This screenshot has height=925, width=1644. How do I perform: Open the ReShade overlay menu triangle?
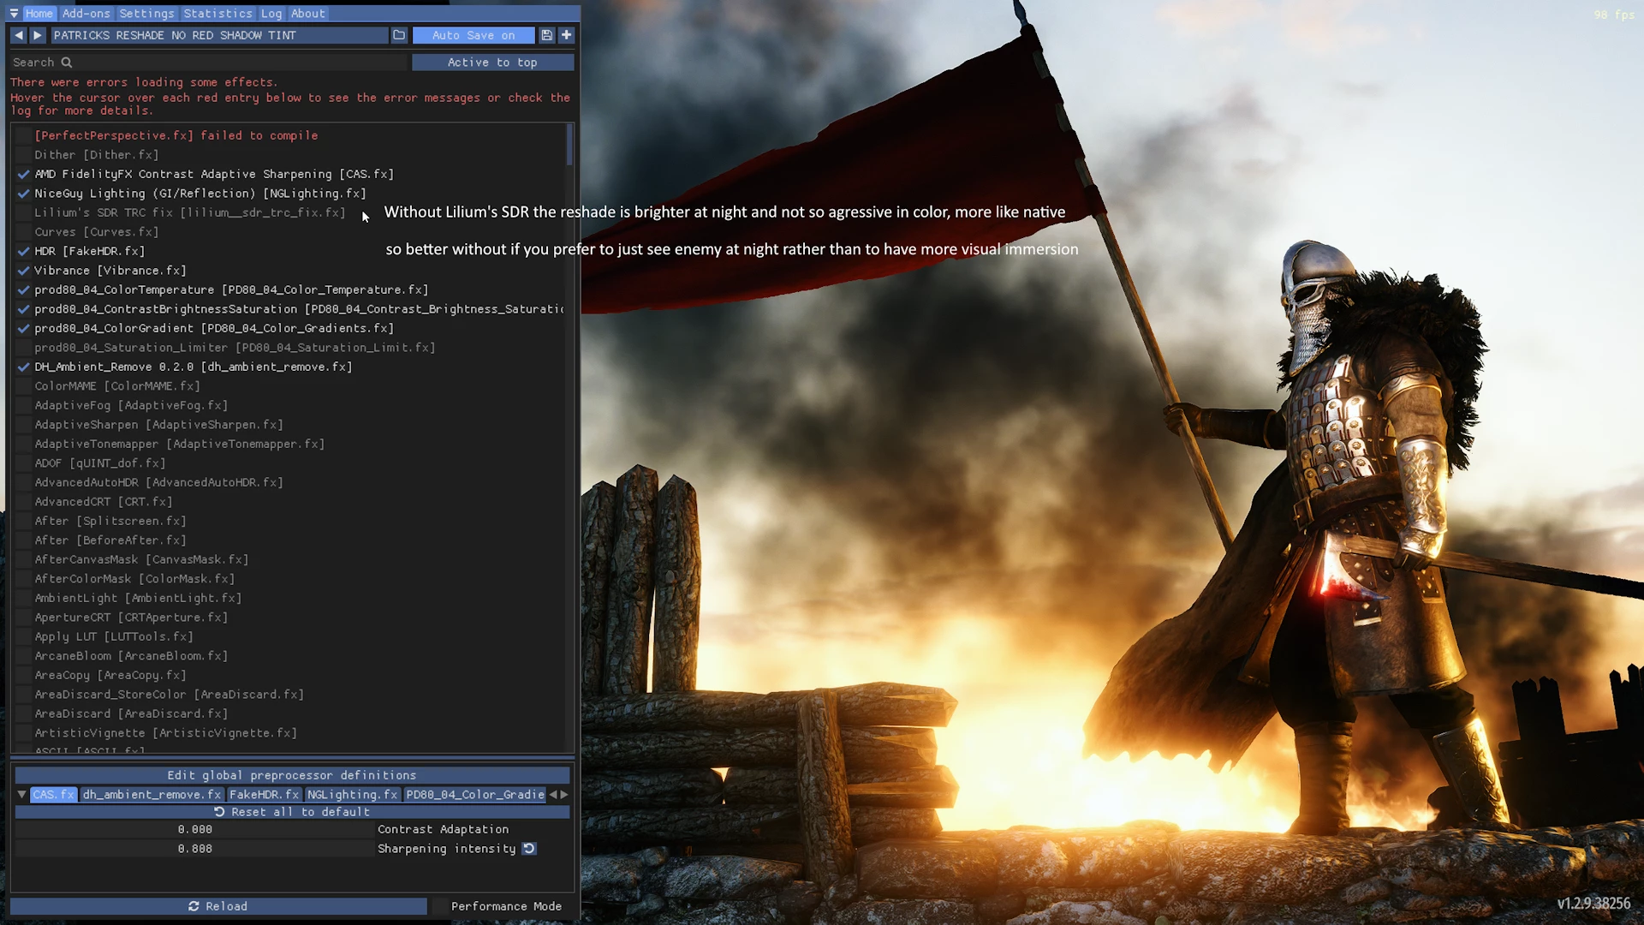click(14, 14)
